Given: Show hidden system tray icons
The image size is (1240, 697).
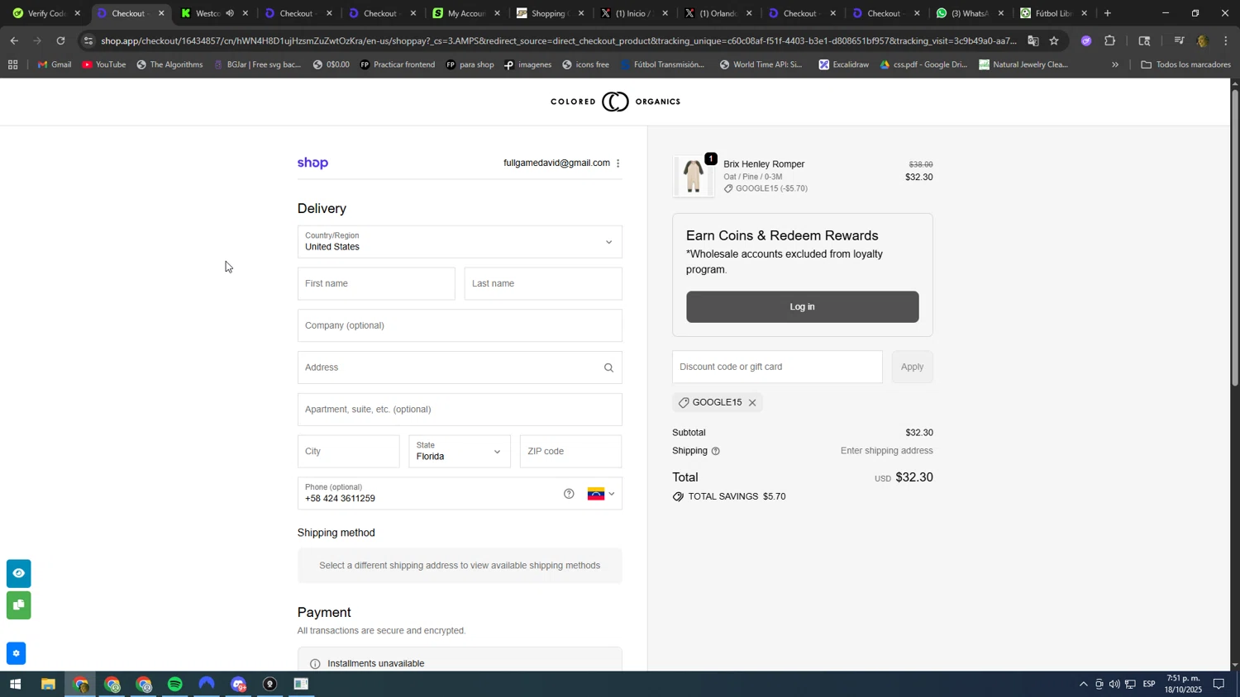Looking at the screenshot, I should [1083, 685].
